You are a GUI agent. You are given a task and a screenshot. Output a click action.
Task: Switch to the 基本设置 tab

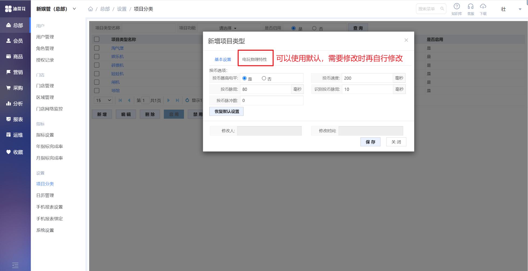coord(223,59)
